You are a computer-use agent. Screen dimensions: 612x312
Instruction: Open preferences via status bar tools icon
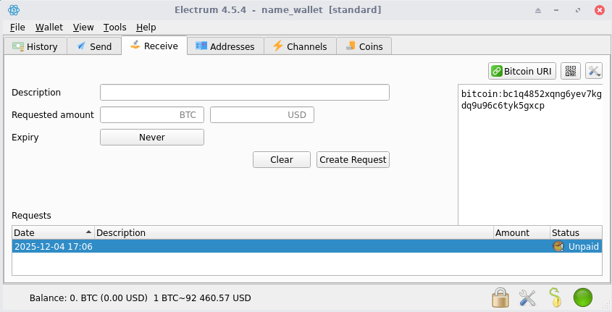(527, 298)
